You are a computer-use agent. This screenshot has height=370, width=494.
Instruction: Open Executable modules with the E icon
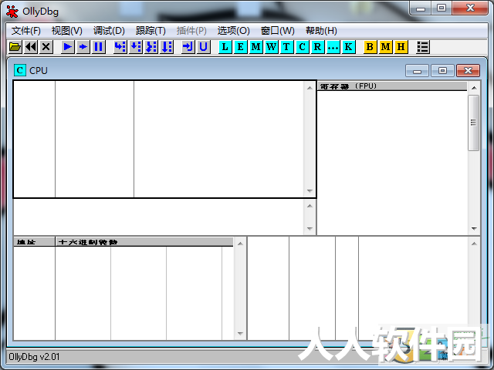point(240,47)
